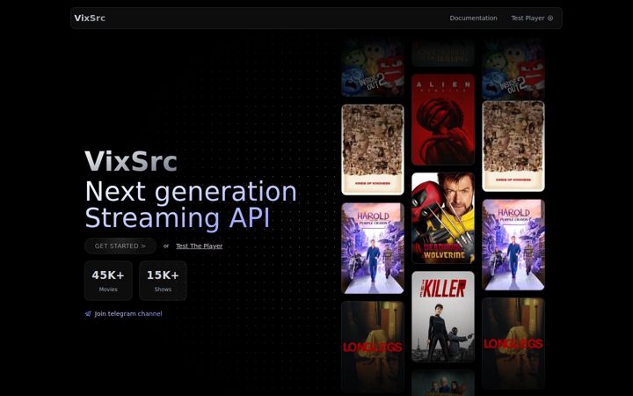Select the Deadpool & Wolverine poster
The height and width of the screenshot is (396, 633).
[x=443, y=218]
